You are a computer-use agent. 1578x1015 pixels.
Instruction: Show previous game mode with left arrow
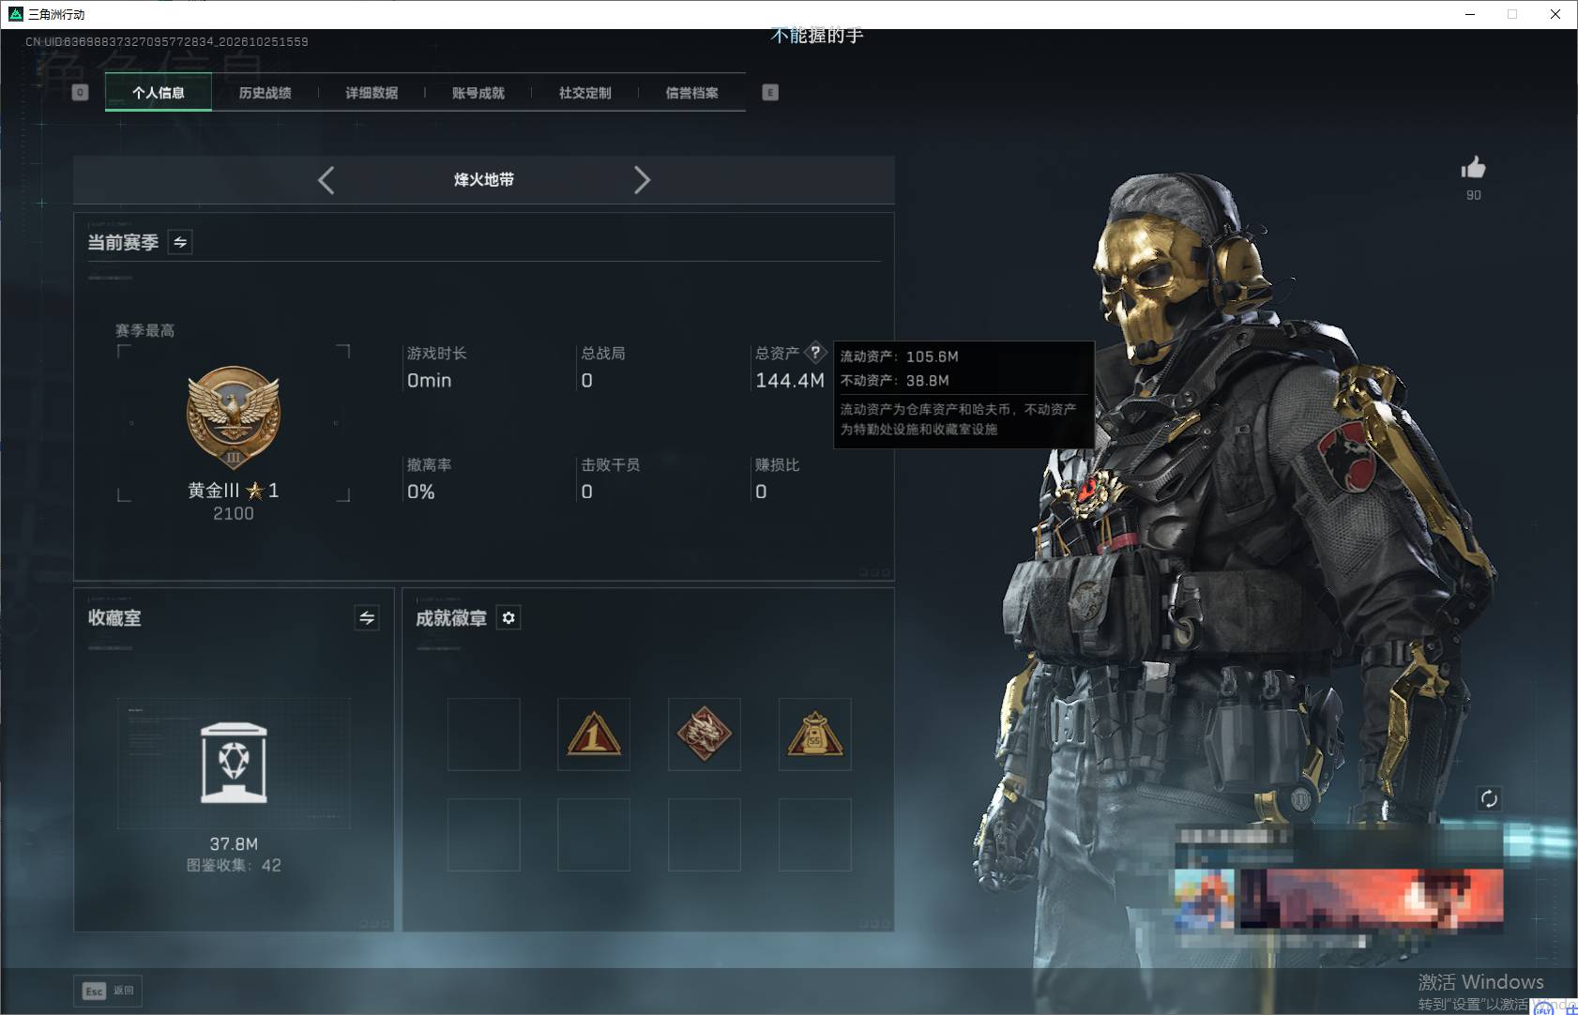pos(326,180)
